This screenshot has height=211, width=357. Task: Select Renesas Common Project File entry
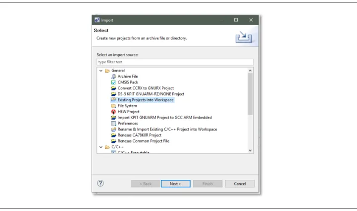(144, 141)
